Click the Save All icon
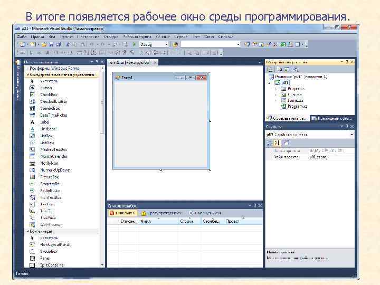Screen dimensions: 380x285 pos(58,44)
